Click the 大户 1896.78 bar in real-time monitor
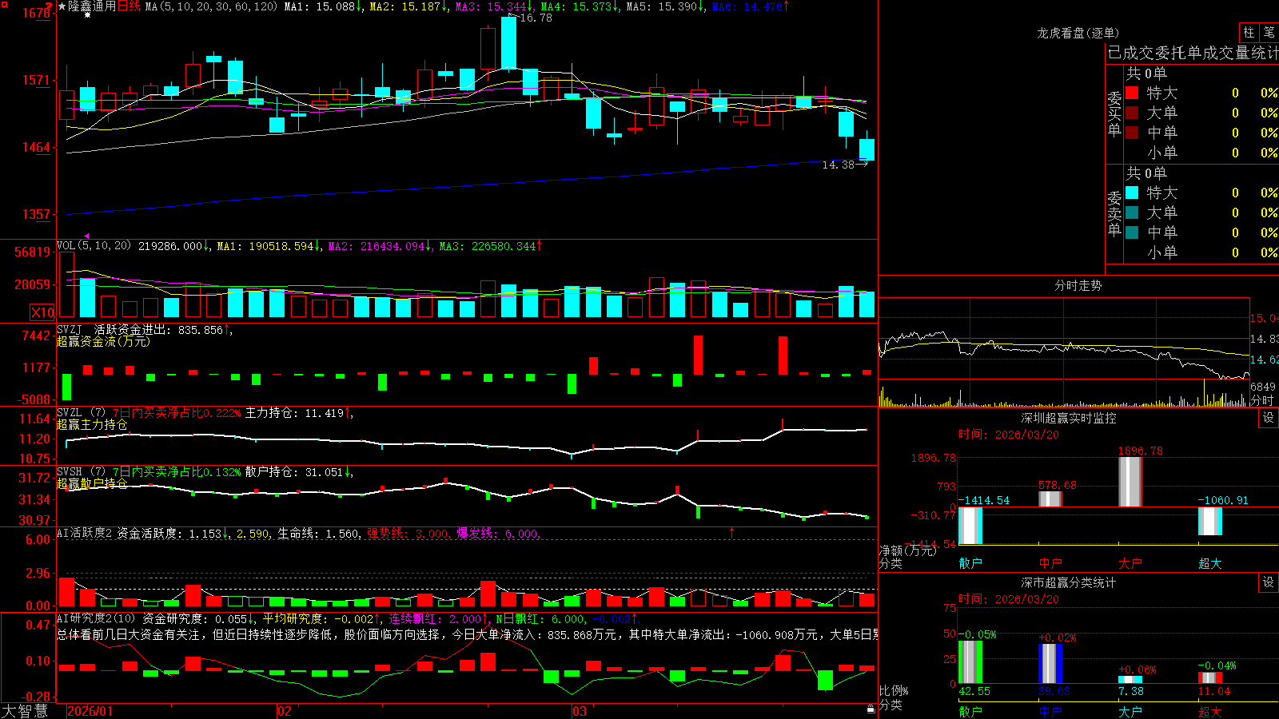Viewport: 1279px width, 719px height. [1130, 482]
